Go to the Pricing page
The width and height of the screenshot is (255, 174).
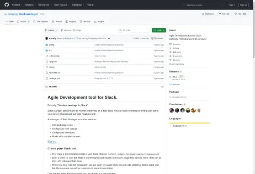(90, 5)
